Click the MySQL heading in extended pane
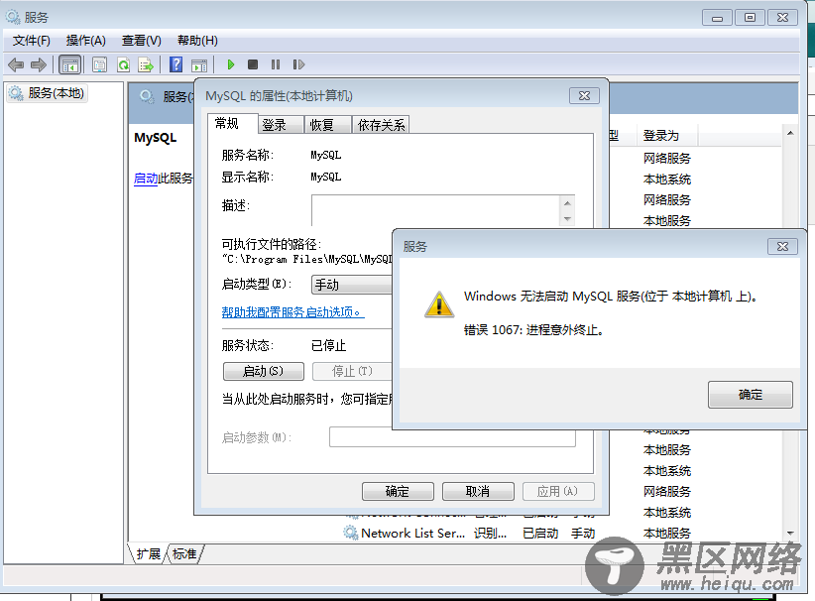 (x=155, y=138)
